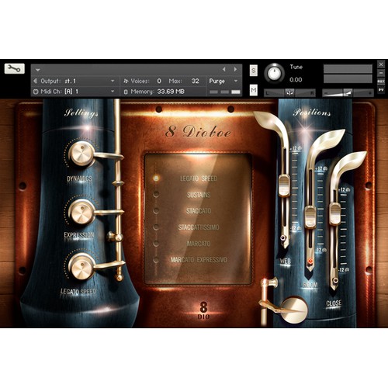
Task: Select the Marcato articulation radio button
Action: point(156,244)
